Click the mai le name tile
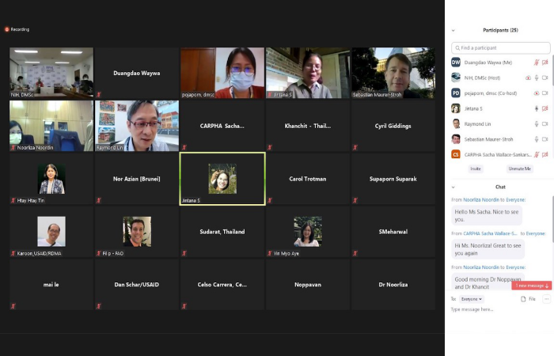554x356 pixels. coord(51,285)
